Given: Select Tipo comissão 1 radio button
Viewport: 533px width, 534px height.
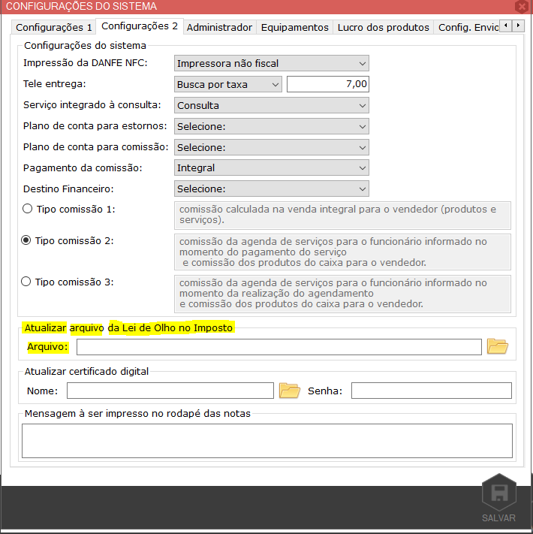Looking at the screenshot, I should [x=27, y=209].
